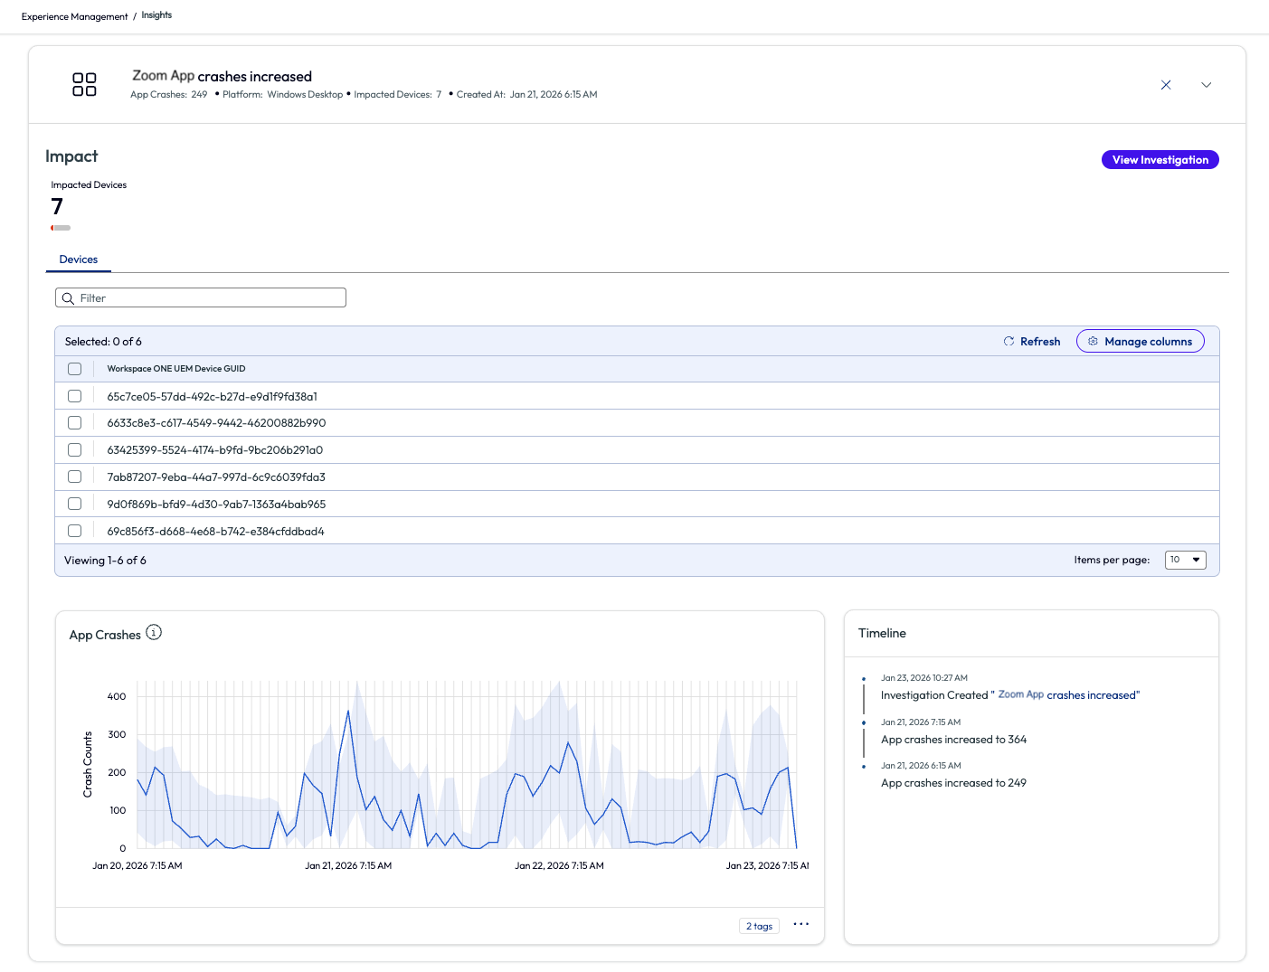Image resolution: width=1269 pixels, height=972 pixels.
Task: Open the Items per page dropdown
Action: click(1186, 560)
